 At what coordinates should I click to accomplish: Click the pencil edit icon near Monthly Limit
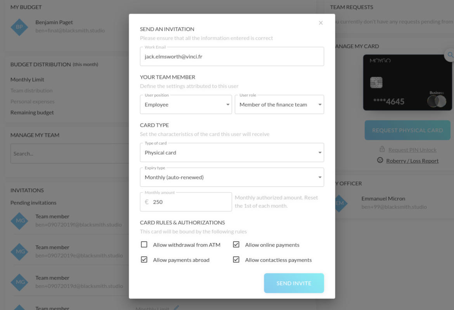click(176, 308)
